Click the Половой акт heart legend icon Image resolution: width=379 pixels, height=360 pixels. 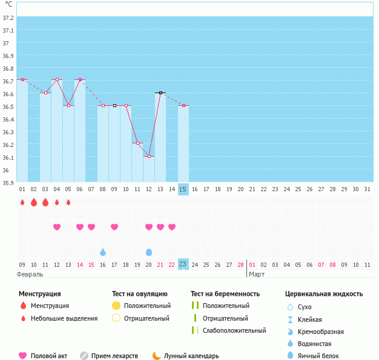coord(23,356)
